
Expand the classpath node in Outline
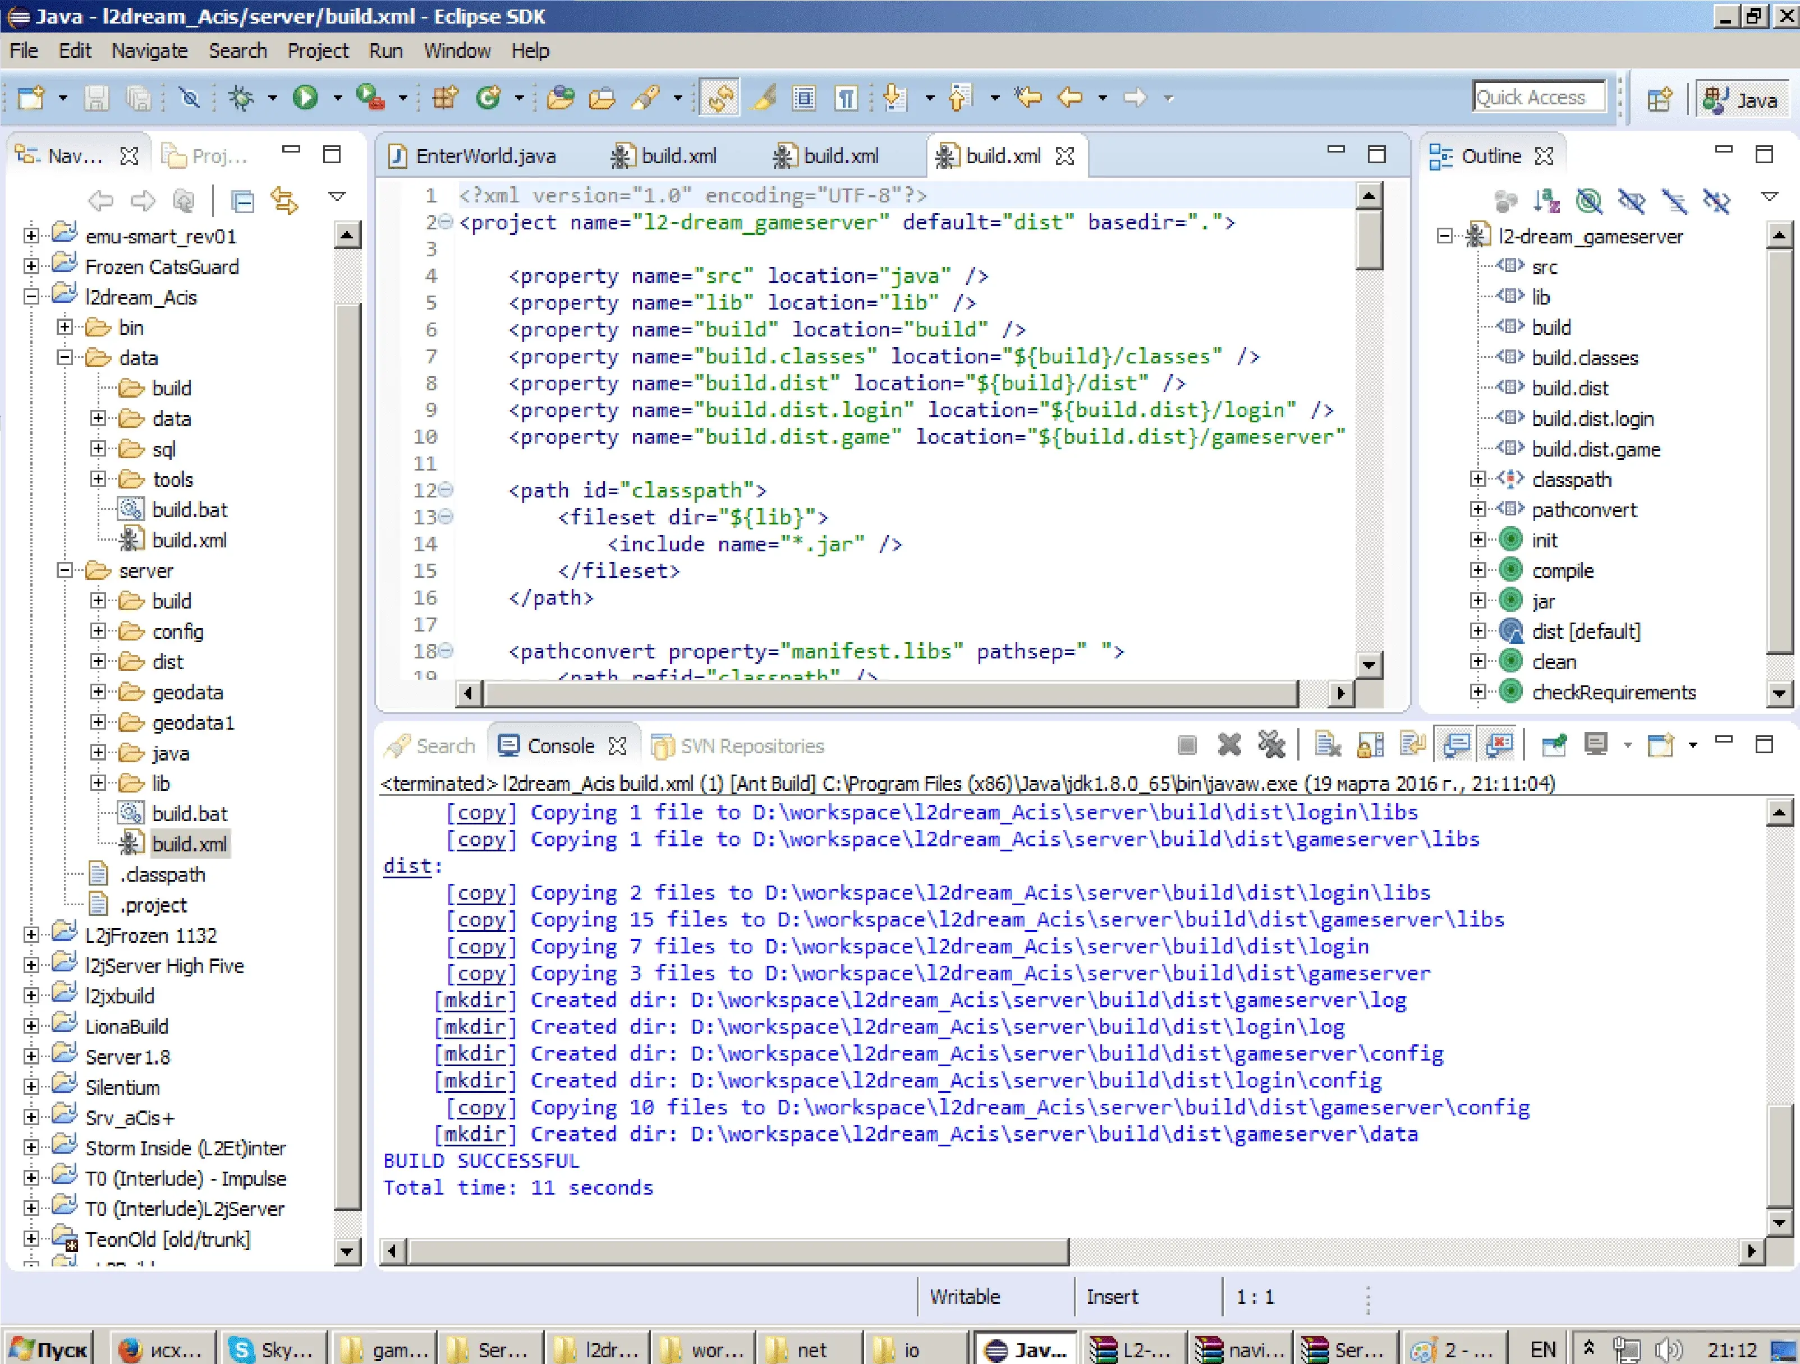click(1478, 479)
